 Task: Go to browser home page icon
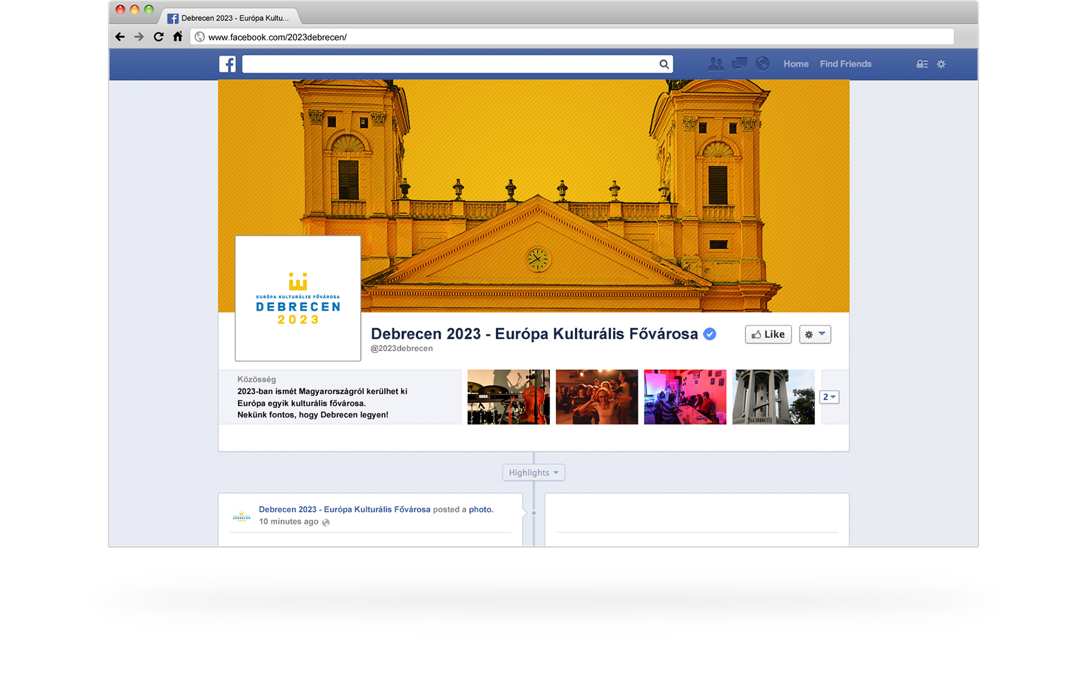pyautogui.click(x=178, y=37)
